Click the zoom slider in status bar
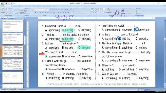166x93 pixels. pos(156,90)
